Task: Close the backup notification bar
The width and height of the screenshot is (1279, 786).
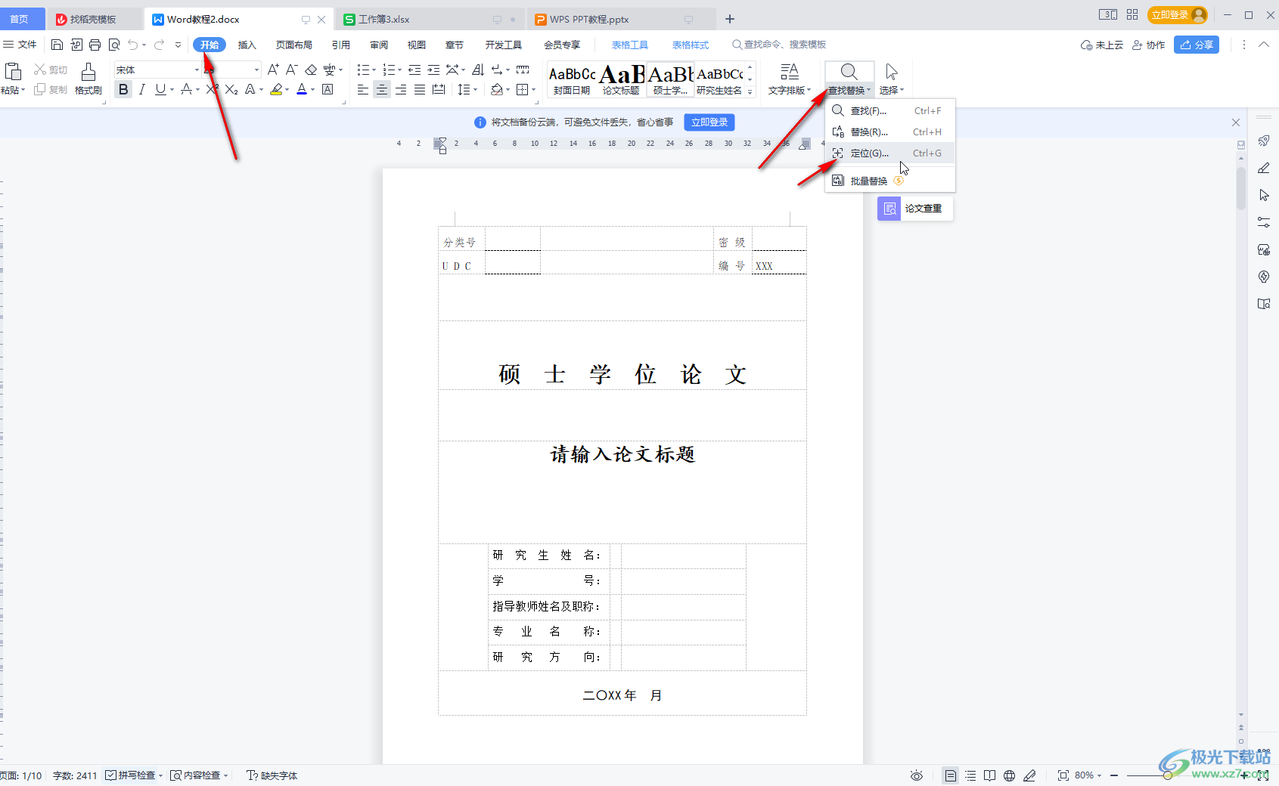Action: click(1236, 122)
